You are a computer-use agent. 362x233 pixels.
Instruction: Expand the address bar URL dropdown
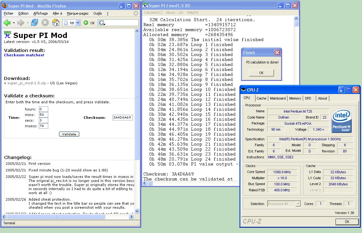pyautogui.click(x=78, y=23)
